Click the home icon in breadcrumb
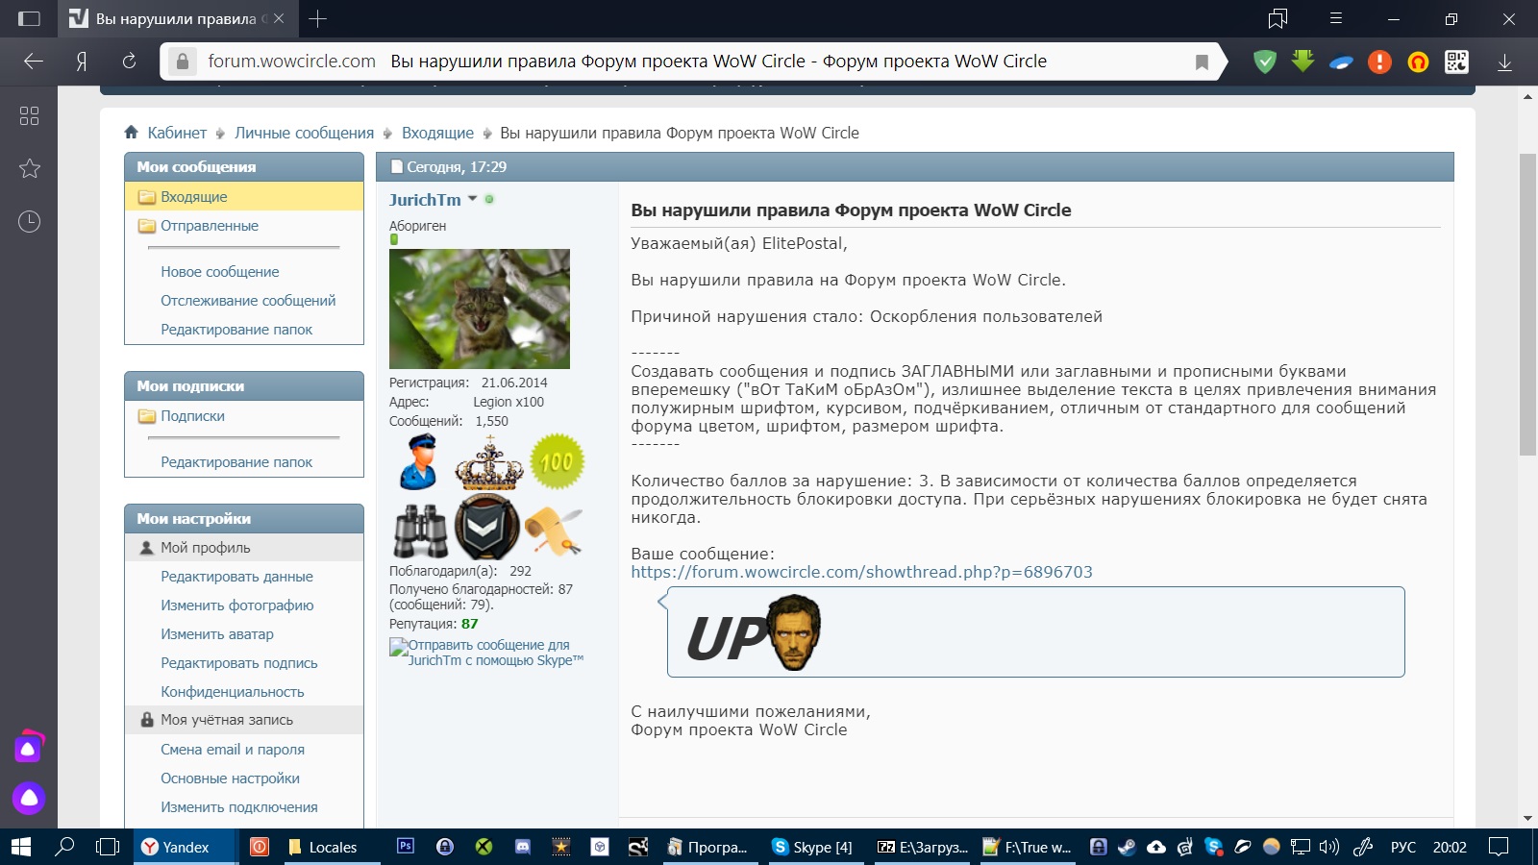 pyautogui.click(x=132, y=133)
